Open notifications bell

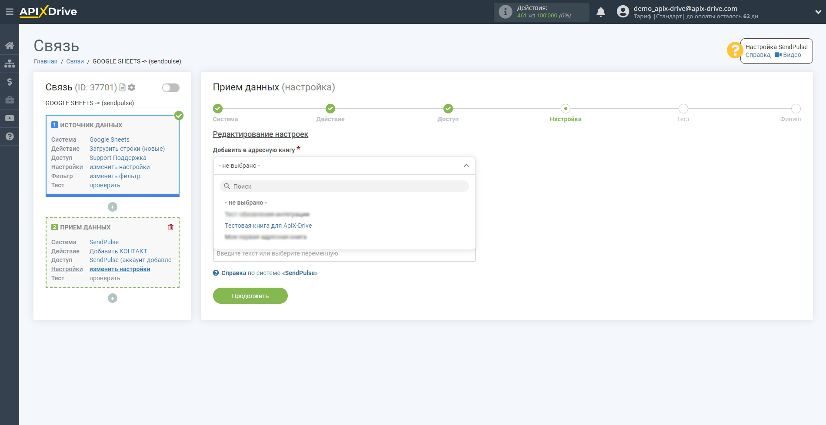coord(601,12)
